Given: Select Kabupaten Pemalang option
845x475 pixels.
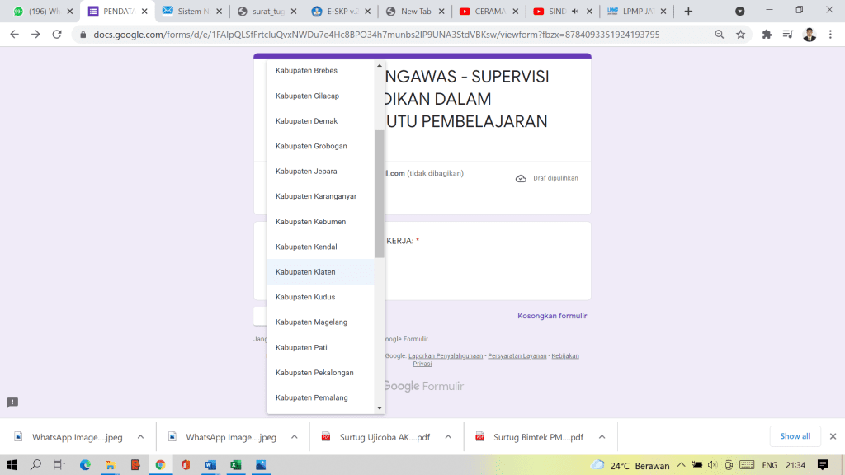Looking at the screenshot, I should [311, 397].
